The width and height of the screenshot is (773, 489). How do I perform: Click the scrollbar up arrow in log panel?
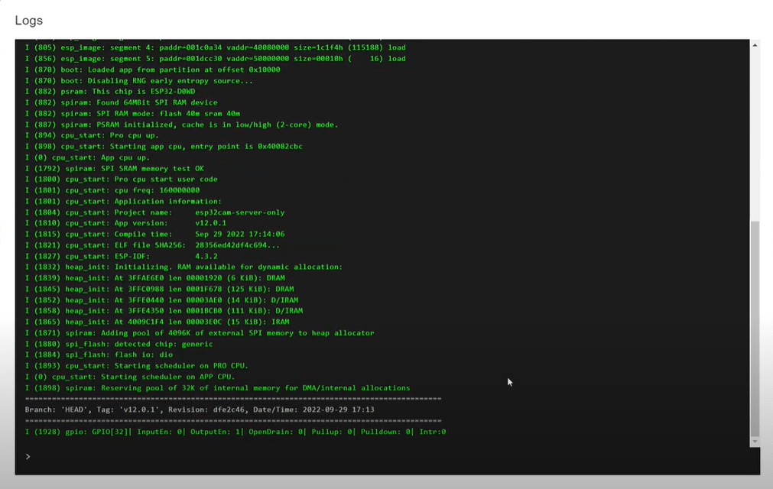pos(755,46)
